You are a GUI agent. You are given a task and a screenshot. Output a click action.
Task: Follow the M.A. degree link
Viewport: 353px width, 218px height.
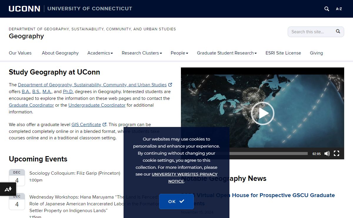coord(47,92)
